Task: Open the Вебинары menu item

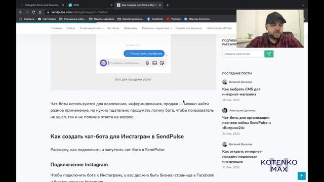Action: [131, 28]
